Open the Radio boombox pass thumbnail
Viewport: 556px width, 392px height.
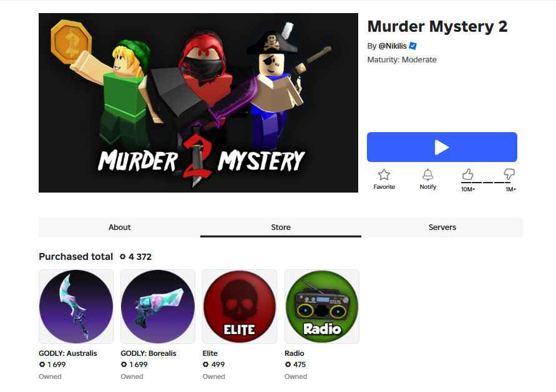(x=322, y=307)
